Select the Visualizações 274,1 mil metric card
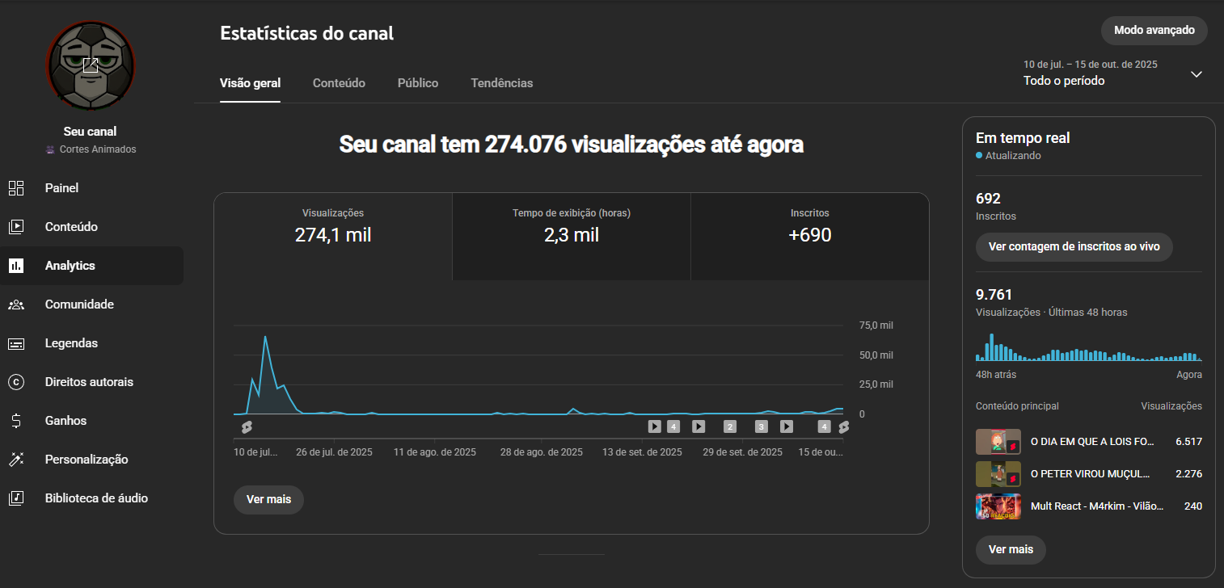This screenshot has height=588, width=1224. pos(333,237)
